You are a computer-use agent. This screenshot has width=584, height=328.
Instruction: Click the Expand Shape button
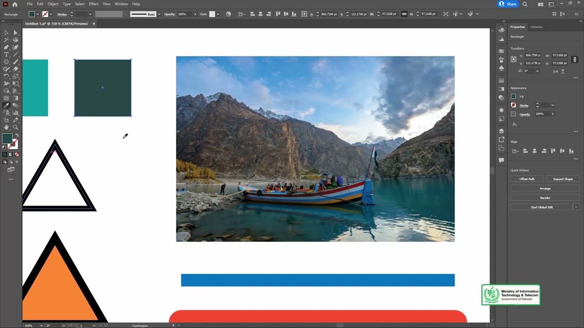pos(563,179)
